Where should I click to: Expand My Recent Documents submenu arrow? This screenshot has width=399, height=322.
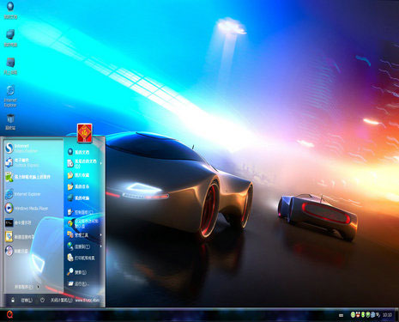click(x=100, y=163)
